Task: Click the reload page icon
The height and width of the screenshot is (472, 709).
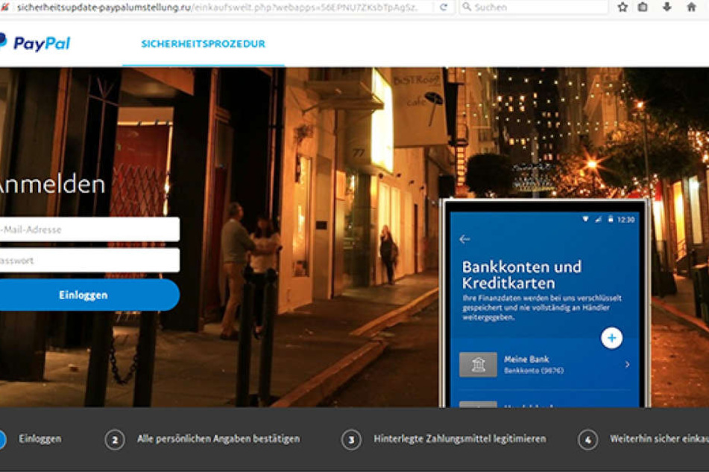Action: (444, 7)
